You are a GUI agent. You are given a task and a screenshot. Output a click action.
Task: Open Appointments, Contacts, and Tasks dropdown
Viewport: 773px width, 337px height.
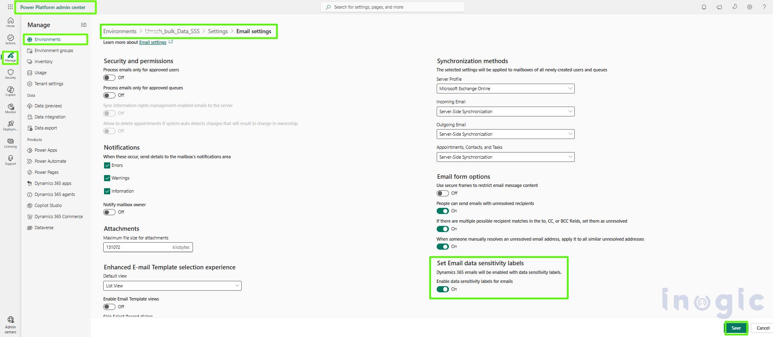pos(506,157)
